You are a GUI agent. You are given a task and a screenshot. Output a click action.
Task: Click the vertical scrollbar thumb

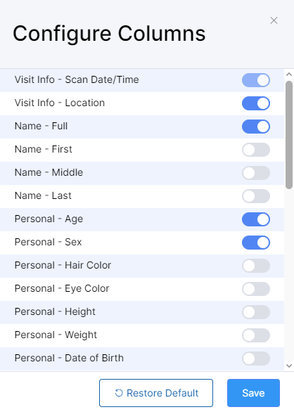pyautogui.click(x=289, y=135)
